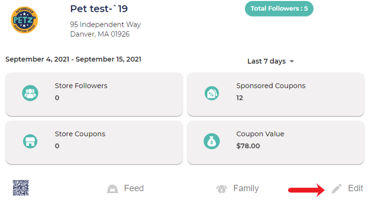Open the Coupon Value $78.00 card
Screen dimensions: 370x208
pyautogui.click(x=276, y=143)
